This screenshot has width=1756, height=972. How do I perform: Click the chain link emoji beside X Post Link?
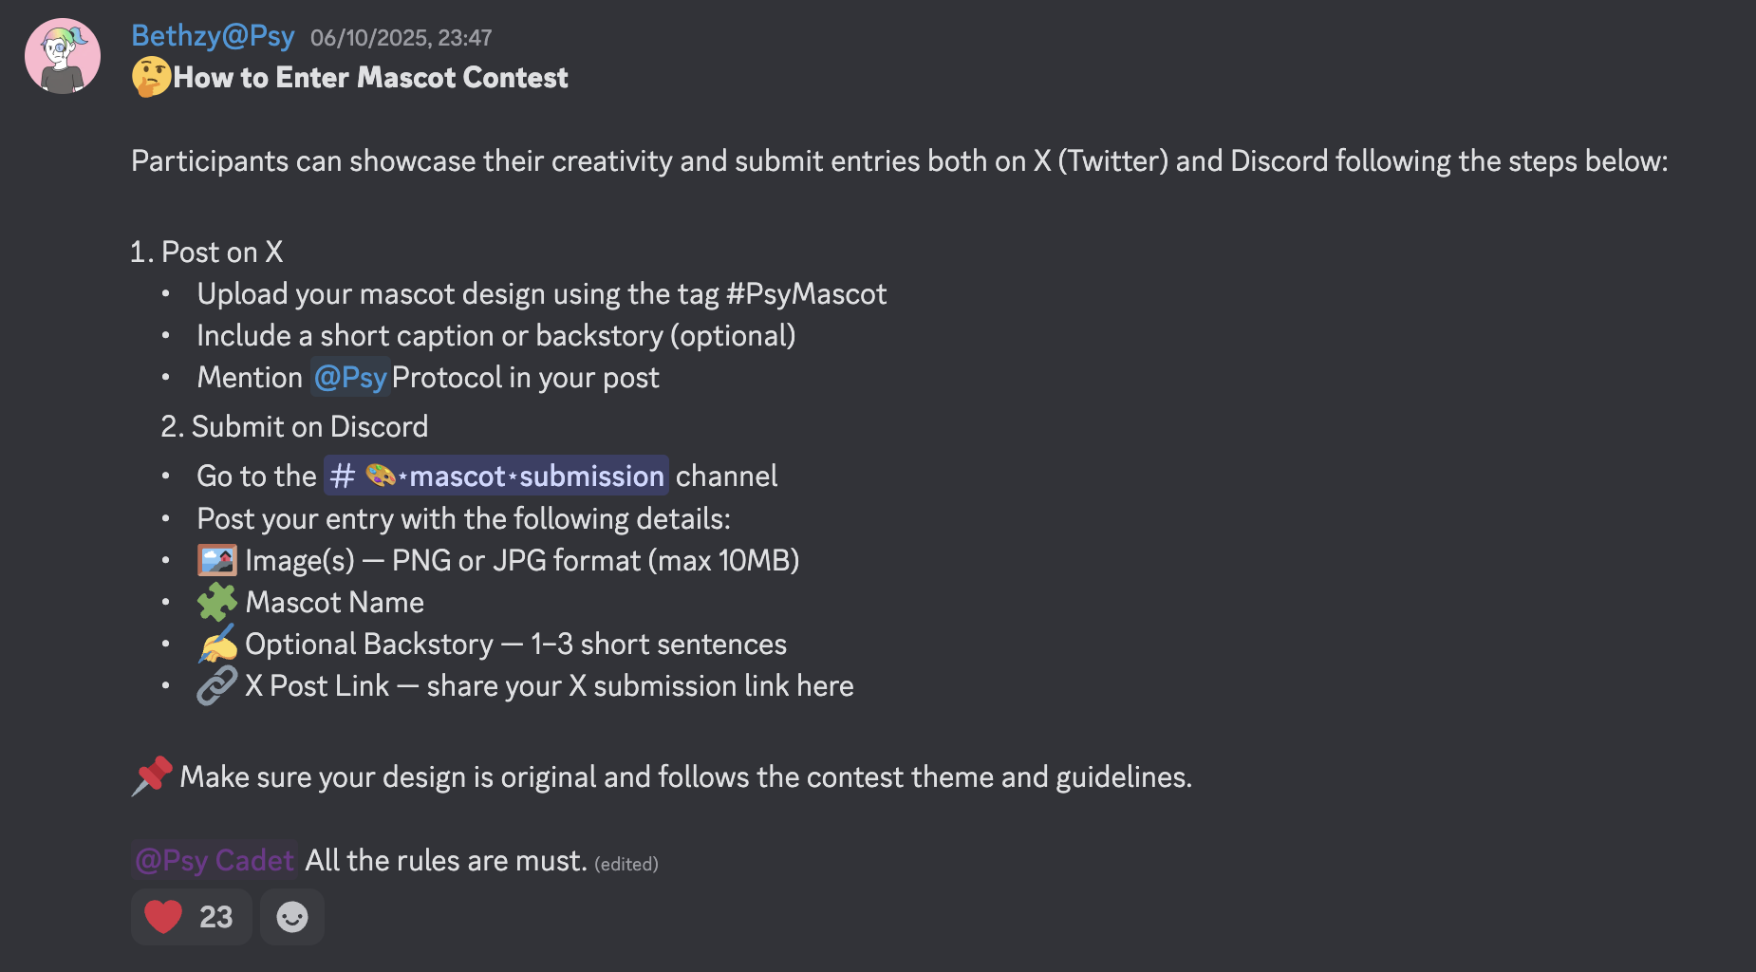[x=217, y=685]
